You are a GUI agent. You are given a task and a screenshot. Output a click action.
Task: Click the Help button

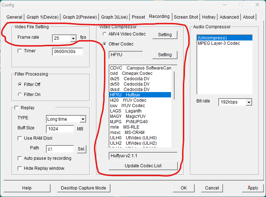point(27,188)
